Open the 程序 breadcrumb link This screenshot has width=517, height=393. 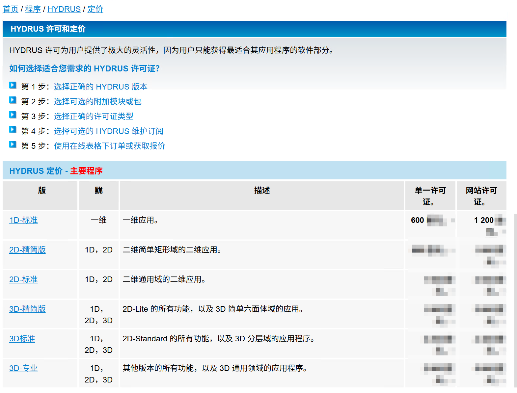33,9
